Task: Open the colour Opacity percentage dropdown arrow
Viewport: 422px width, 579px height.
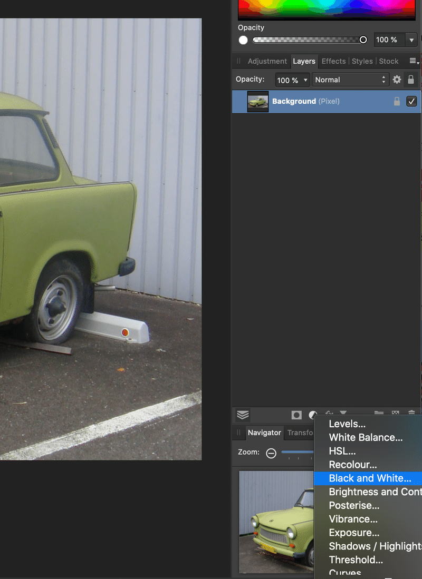Action: (411, 40)
